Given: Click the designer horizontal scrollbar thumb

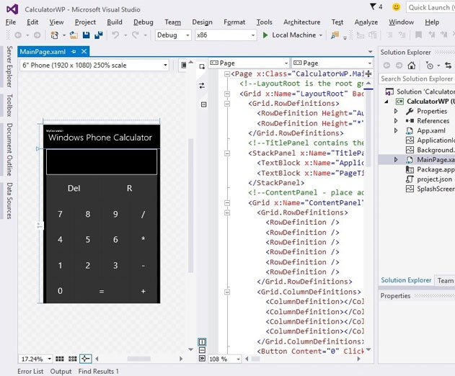Looking at the screenshot, I should pyautogui.click(x=138, y=359).
